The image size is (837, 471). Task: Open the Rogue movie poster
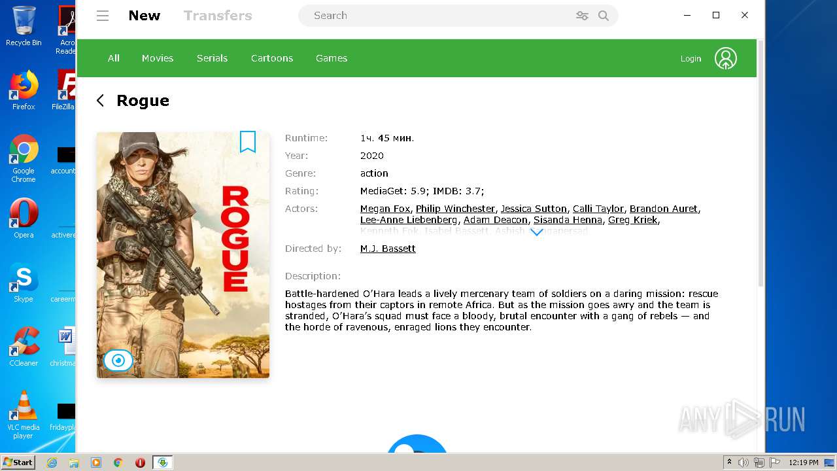coord(183,255)
